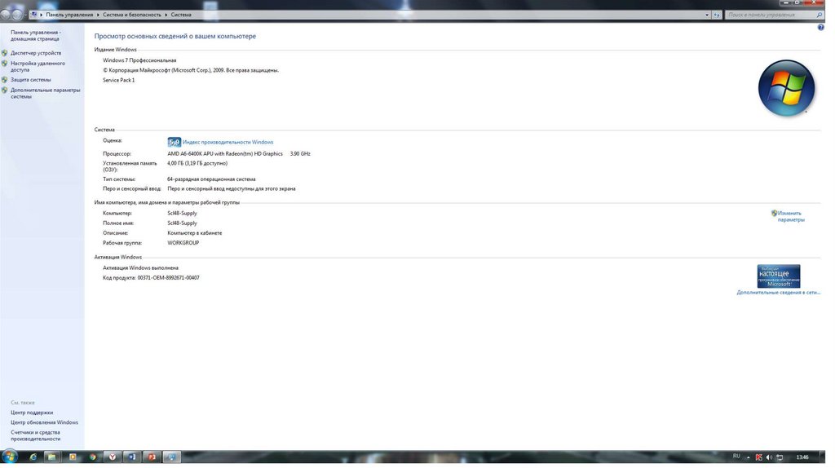Switch to Microsoft Word in the taskbar
The width and height of the screenshot is (835, 468).
pos(132,457)
